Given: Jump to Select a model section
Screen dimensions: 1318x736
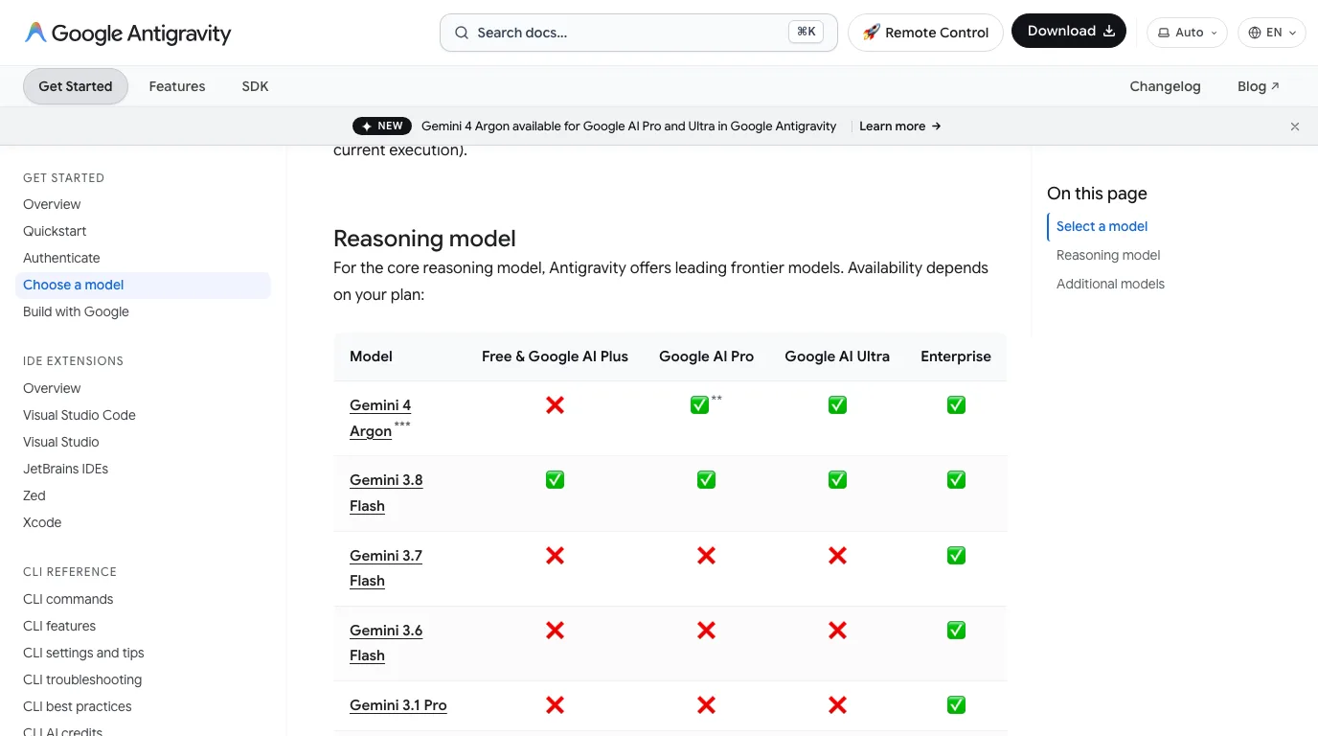Looking at the screenshot, I should [x=1102, y=226].
